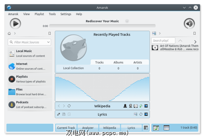208x140 pixels.
Task: Select the Wikipedia applet tab
Action: point(110,128)
